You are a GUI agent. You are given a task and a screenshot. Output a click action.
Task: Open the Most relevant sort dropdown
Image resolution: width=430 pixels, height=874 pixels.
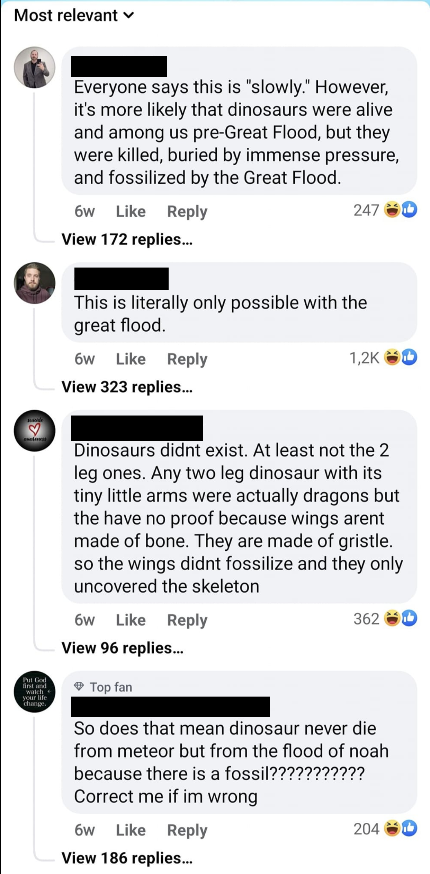coord(73,16)
